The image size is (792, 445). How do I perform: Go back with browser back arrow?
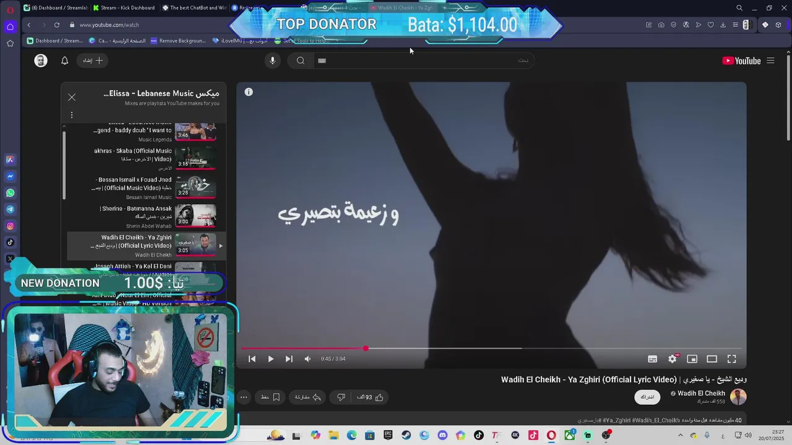pyautogui.click(x=29, y=25)
